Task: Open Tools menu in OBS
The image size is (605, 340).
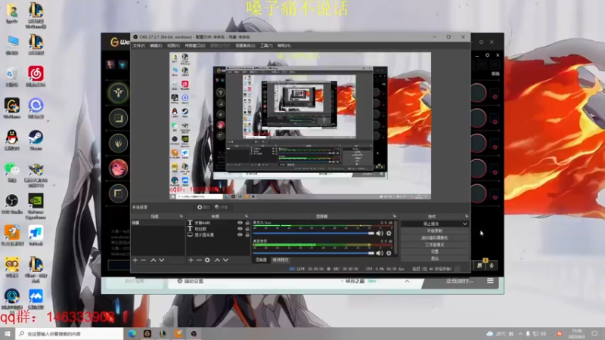Action: pos(266,45)
